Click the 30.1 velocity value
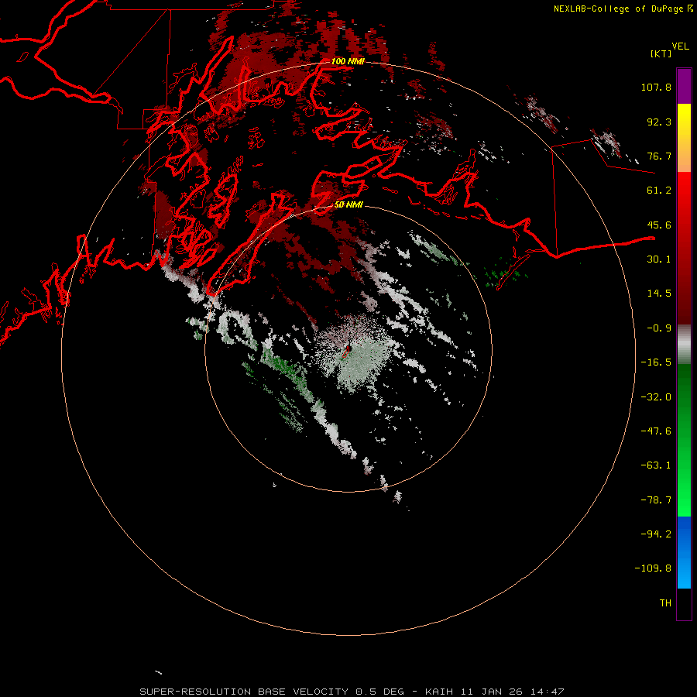697x697 pixels. pos(659,259)
